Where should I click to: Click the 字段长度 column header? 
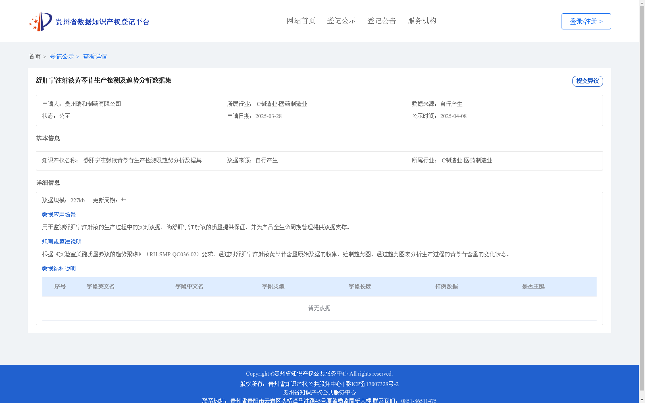[x=360, y=287]
